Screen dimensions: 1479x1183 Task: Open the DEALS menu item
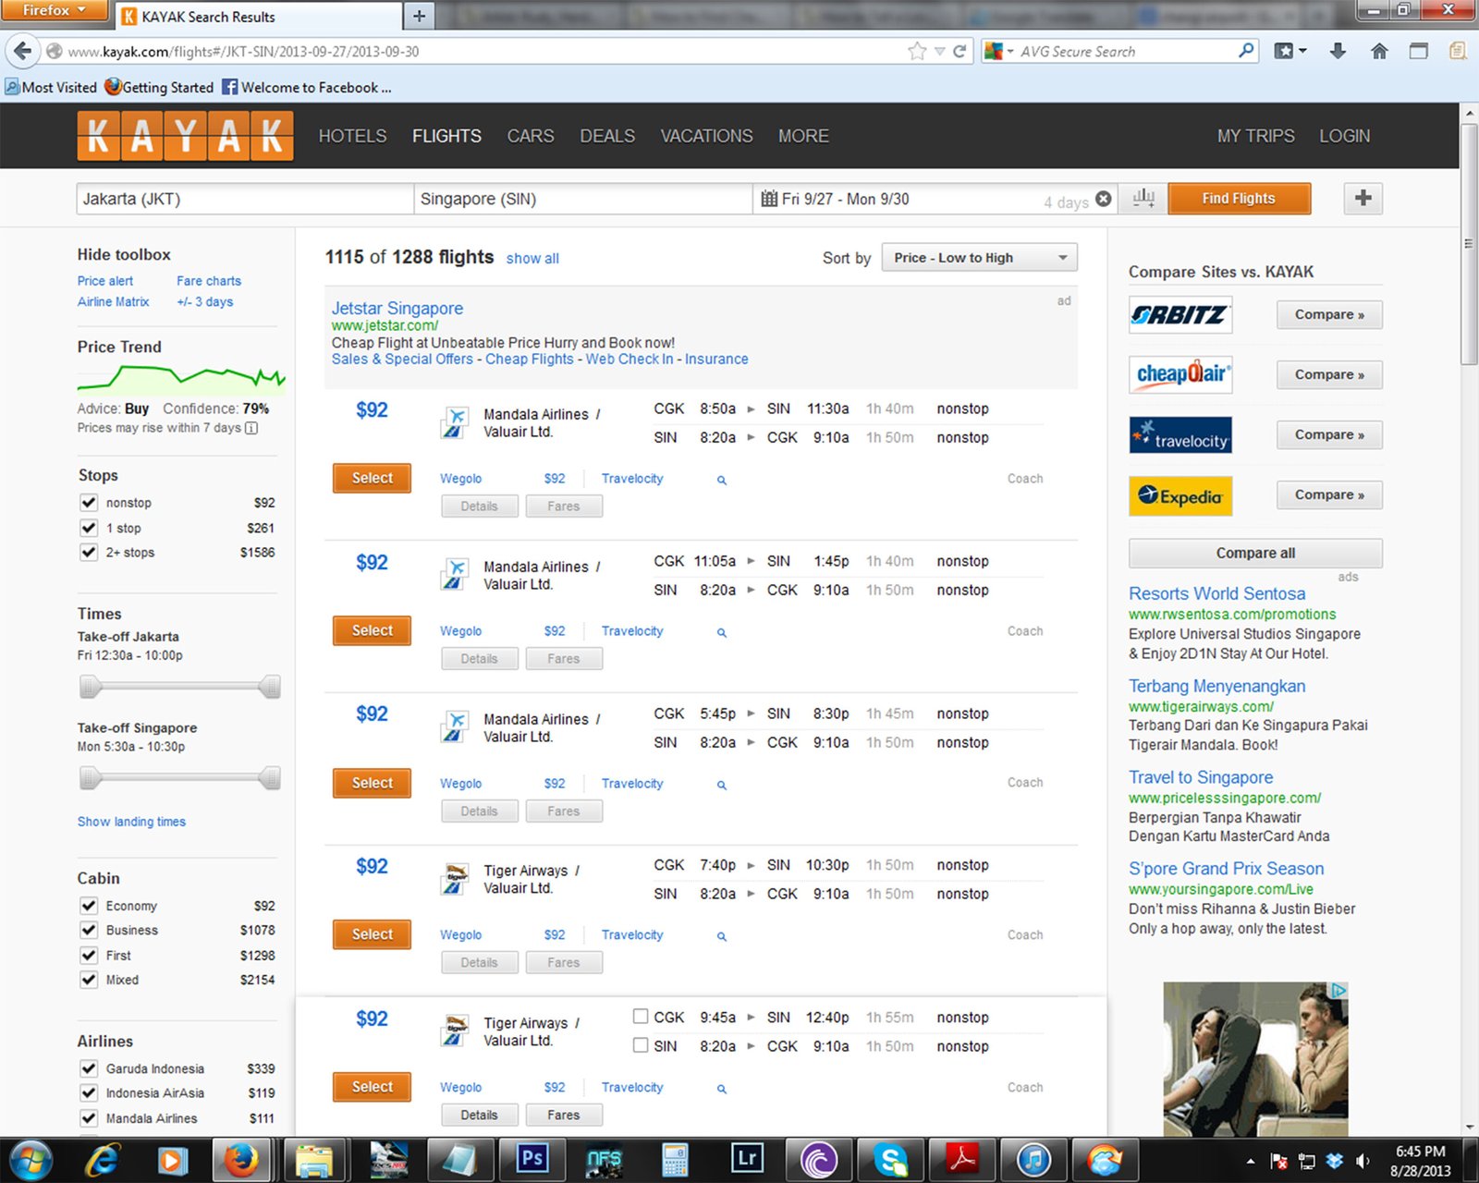point(606,136)
